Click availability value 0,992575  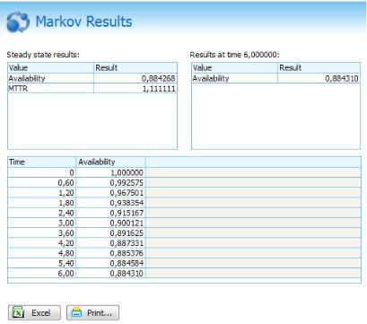127,183
